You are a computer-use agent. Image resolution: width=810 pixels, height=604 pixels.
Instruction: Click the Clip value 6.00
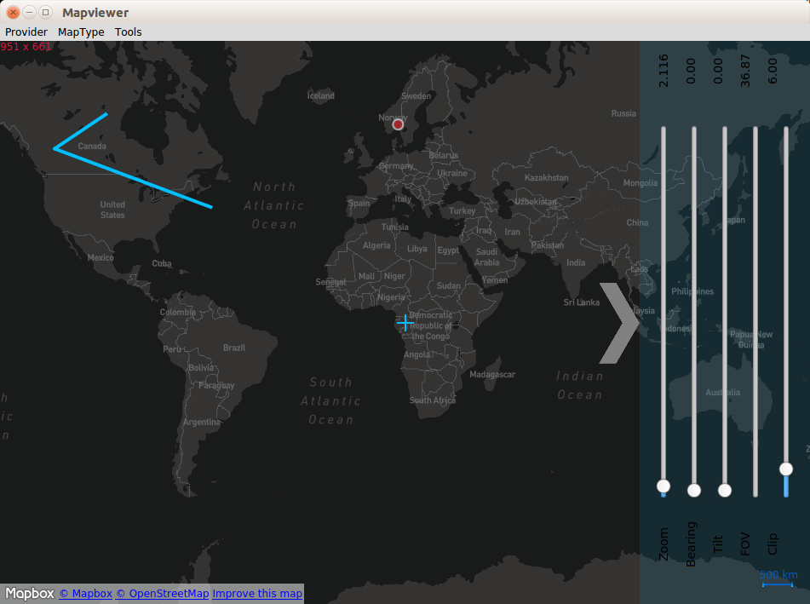tap(773, 71)
